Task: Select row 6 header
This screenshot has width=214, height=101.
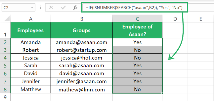Action: (5, 73)
